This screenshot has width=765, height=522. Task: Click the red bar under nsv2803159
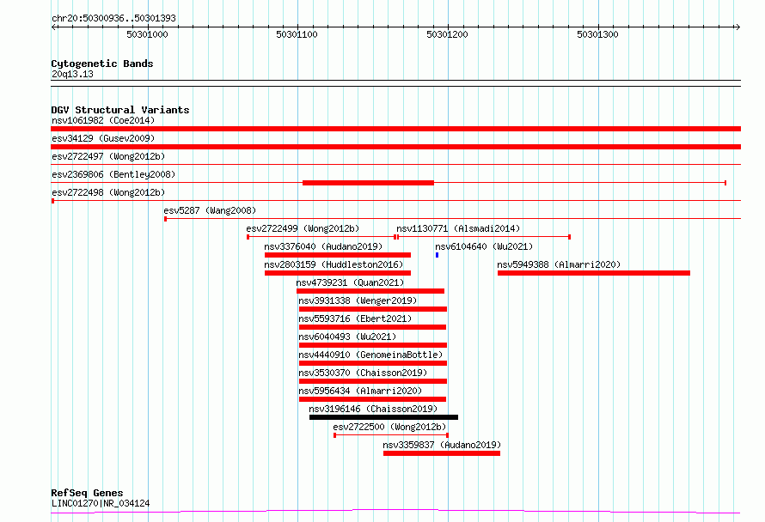[x=338, y=273]
